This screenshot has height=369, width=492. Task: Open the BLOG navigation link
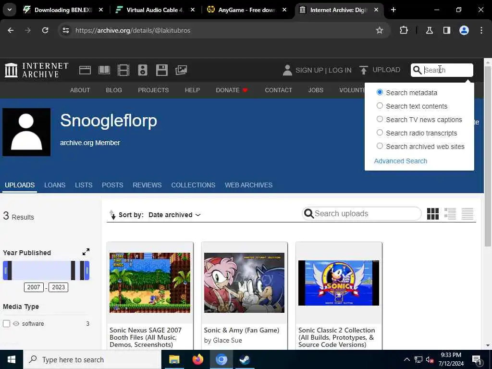click(x=113, y=90)
